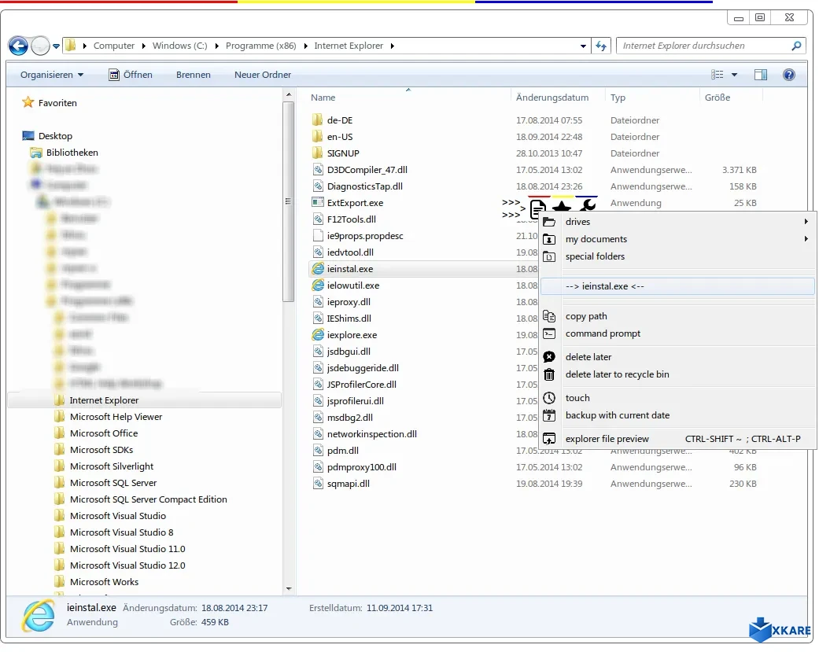Viewport: 819px width, 652px height.
Task: Expand the chevron after Internet Explorer breadcrumb
Action: (x=393, y=46)
